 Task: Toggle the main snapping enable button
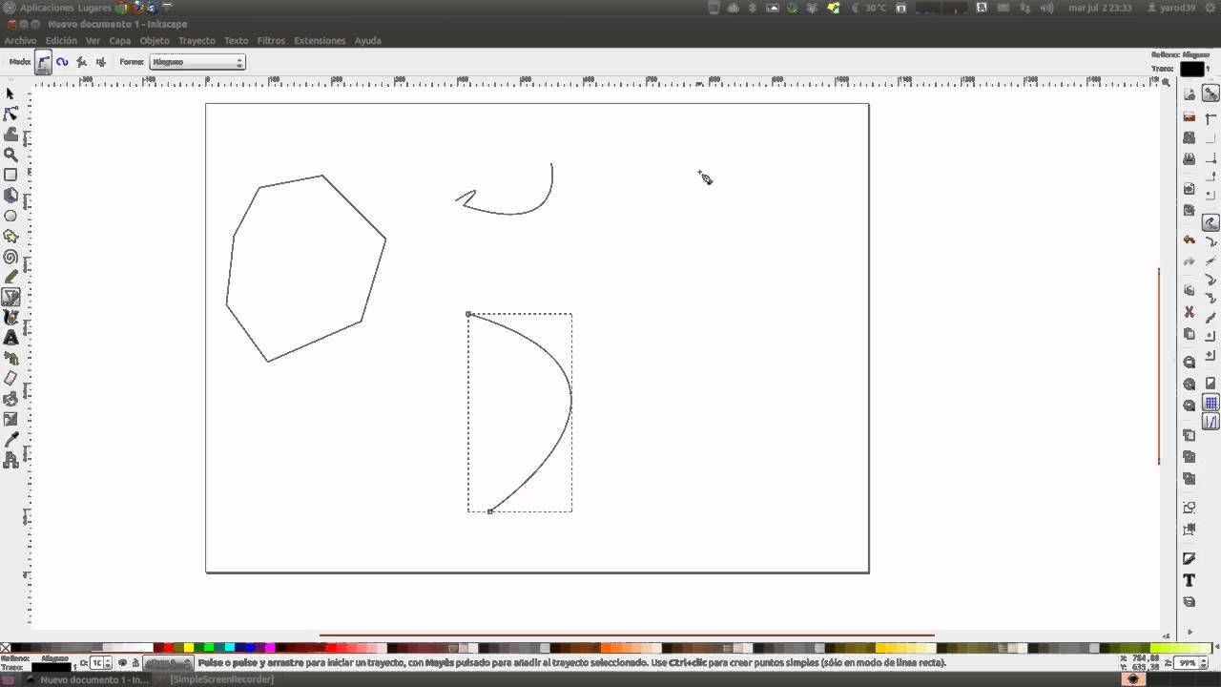point(1211,94)
